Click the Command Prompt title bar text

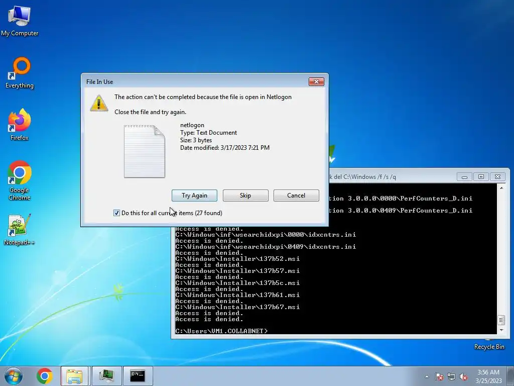tap(362, 177)
